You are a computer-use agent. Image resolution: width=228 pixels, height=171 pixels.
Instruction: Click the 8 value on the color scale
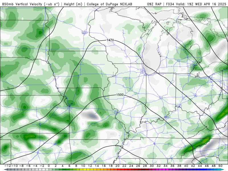click(x=76, y=166)
